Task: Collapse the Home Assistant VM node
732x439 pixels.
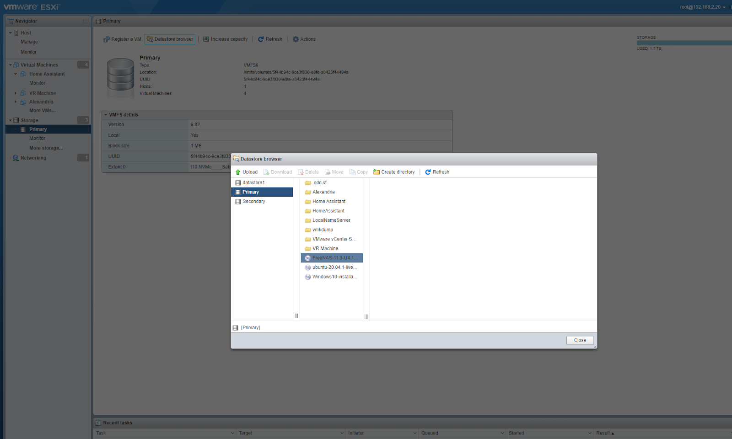Action: coord(16,74)
